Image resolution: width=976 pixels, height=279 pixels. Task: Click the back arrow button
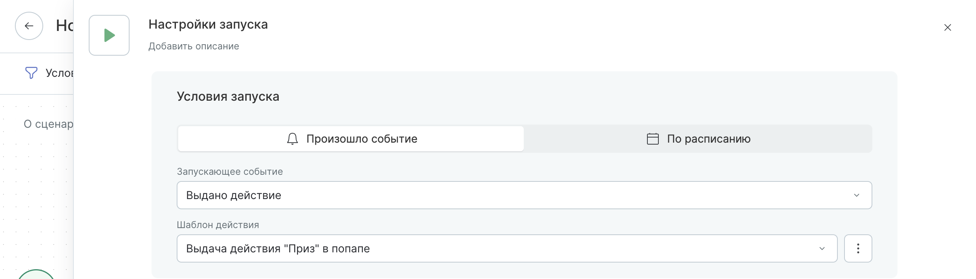pos(29,26)
